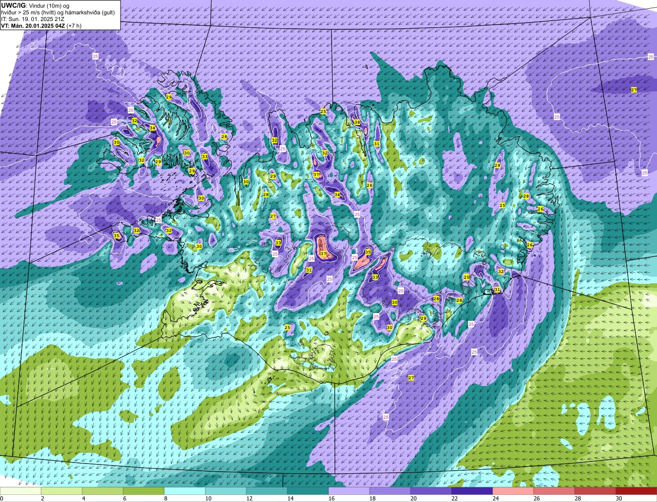Click the "IT: Sun. 19. 01. 2025 21Z" line

pyautogui.click(x=33, y=19)
